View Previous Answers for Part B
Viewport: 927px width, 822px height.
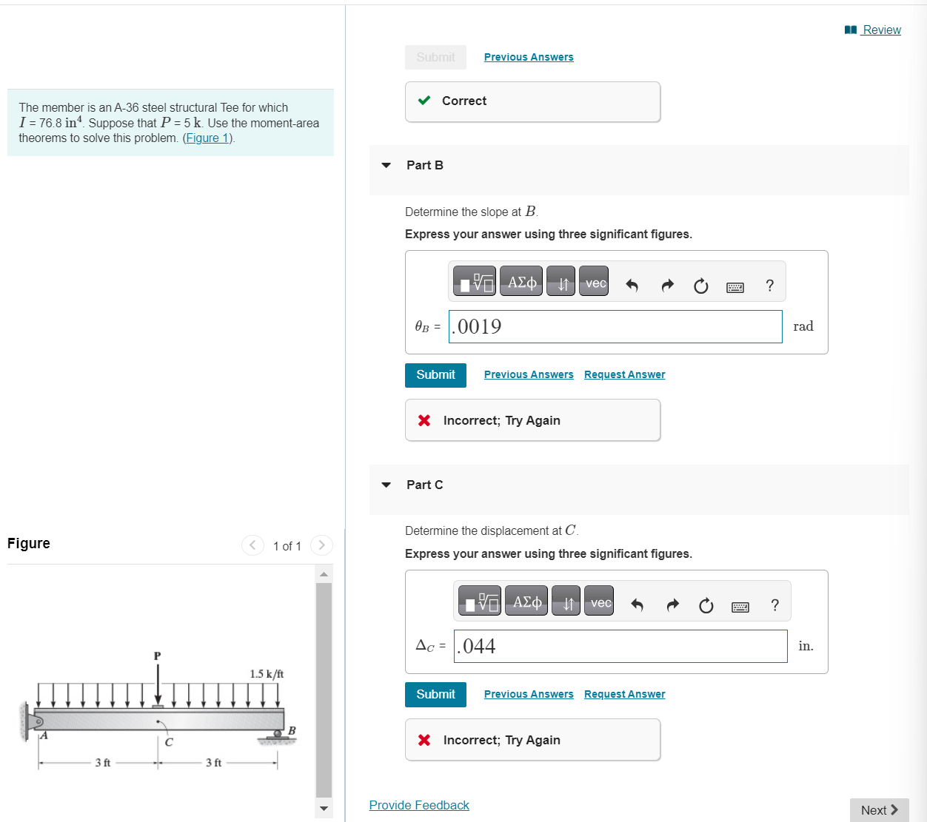point(529,374)
